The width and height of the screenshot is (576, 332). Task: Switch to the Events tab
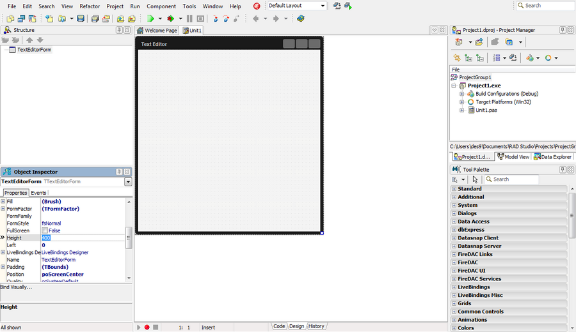[x=38, y=193]
